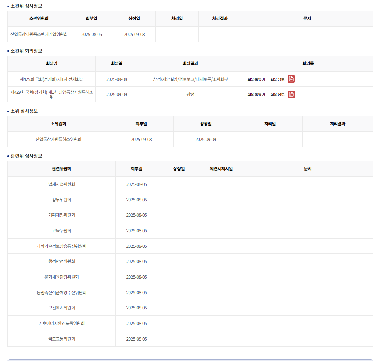Select the 교육위원회 entry
The height and width of the screenshot is (361, 380).
tap(62, 231)
